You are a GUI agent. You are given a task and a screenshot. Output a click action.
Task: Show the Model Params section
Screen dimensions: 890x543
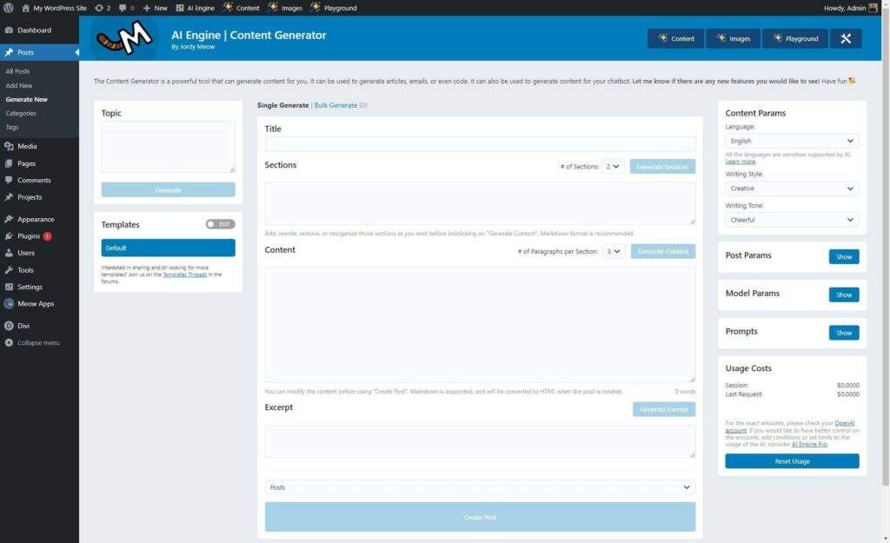click(x=843, y=295)
